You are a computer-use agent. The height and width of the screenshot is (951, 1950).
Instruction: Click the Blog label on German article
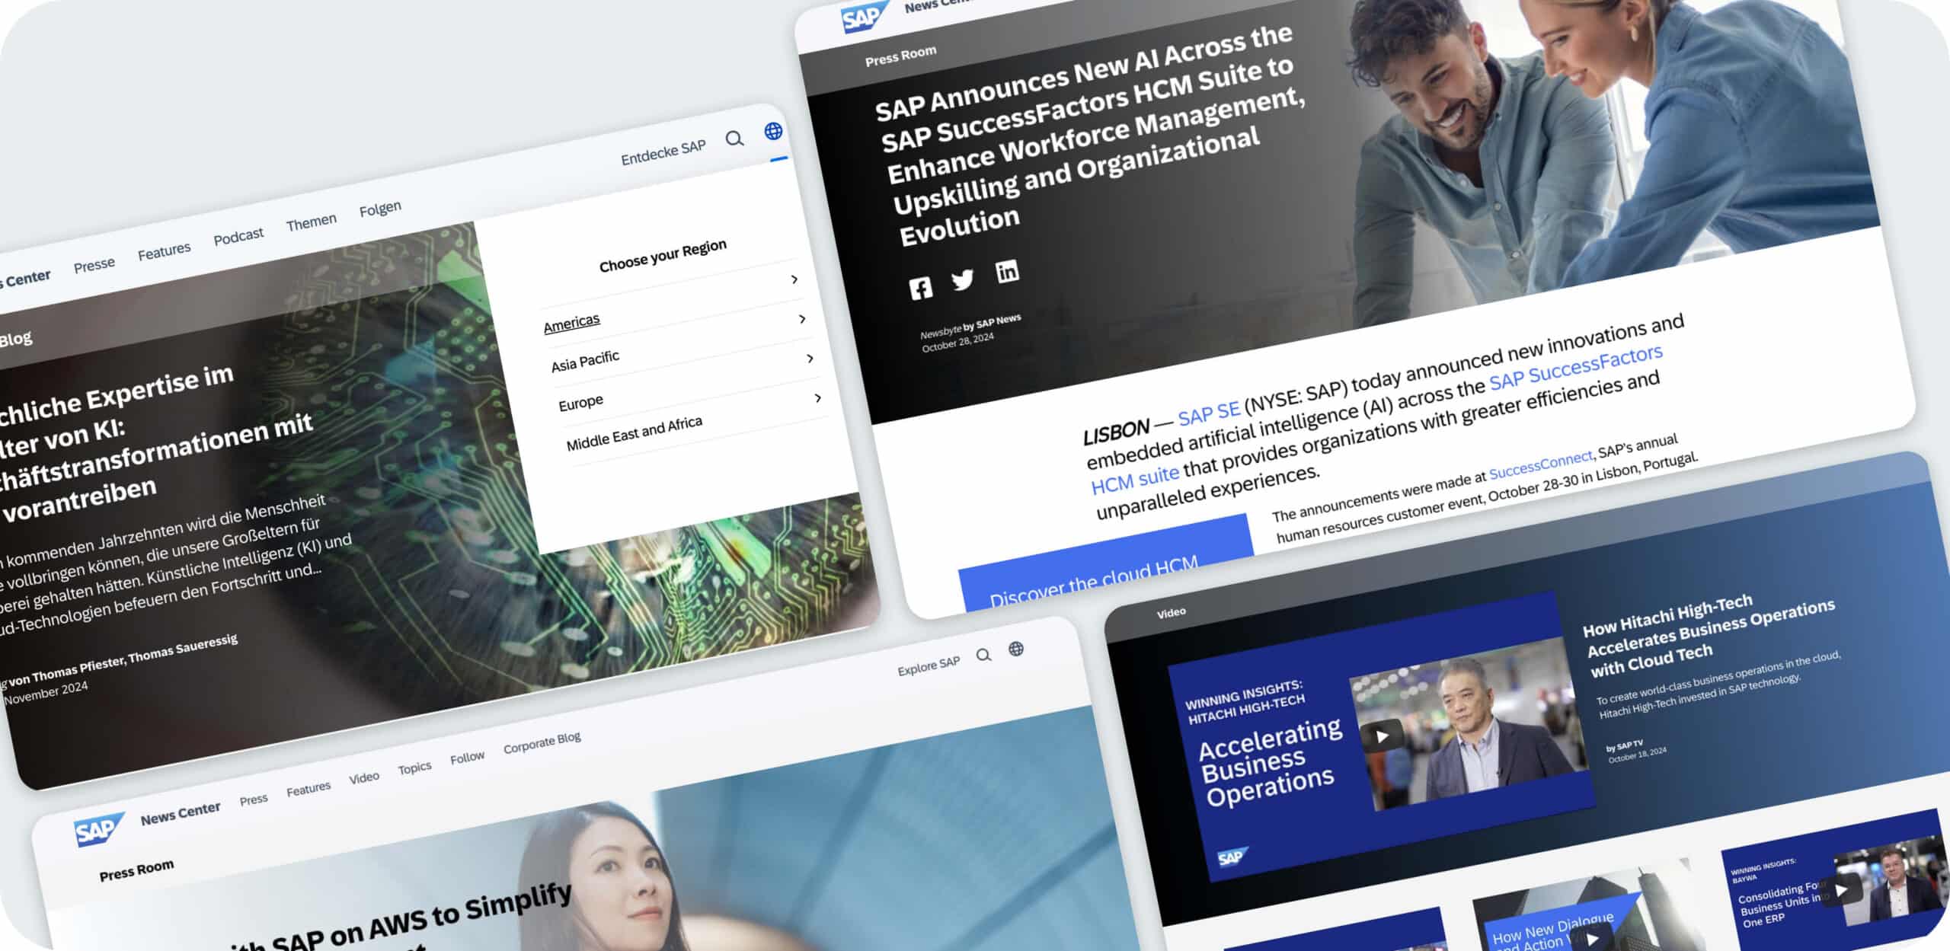(x=15, y=339)
